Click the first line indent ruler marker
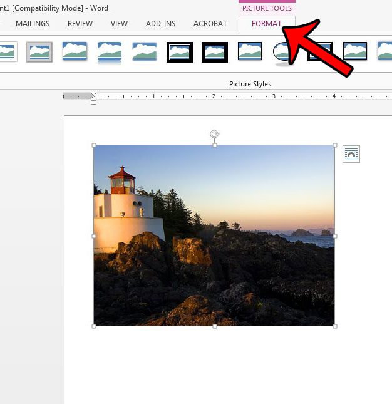 [94, 94]
